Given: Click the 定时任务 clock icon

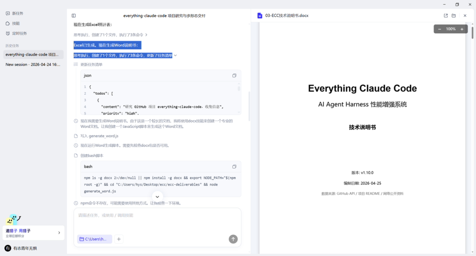Looking at the screenshot, I should click(x=7, y=33).
